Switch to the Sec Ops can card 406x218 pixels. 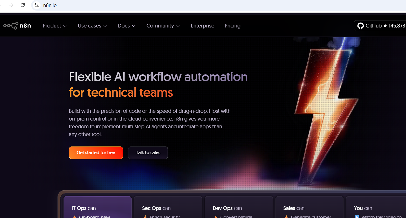point(168,208)
